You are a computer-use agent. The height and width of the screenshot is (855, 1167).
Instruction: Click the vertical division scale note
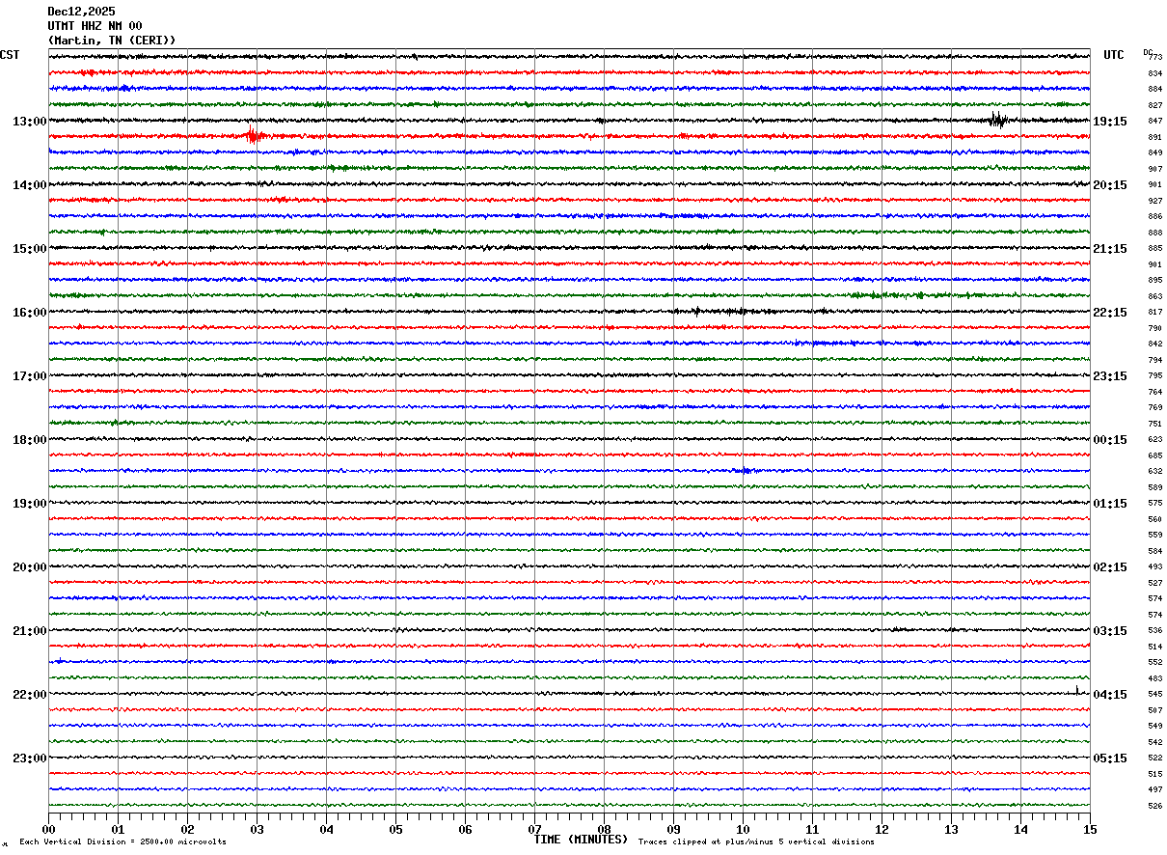pos(122,841)
